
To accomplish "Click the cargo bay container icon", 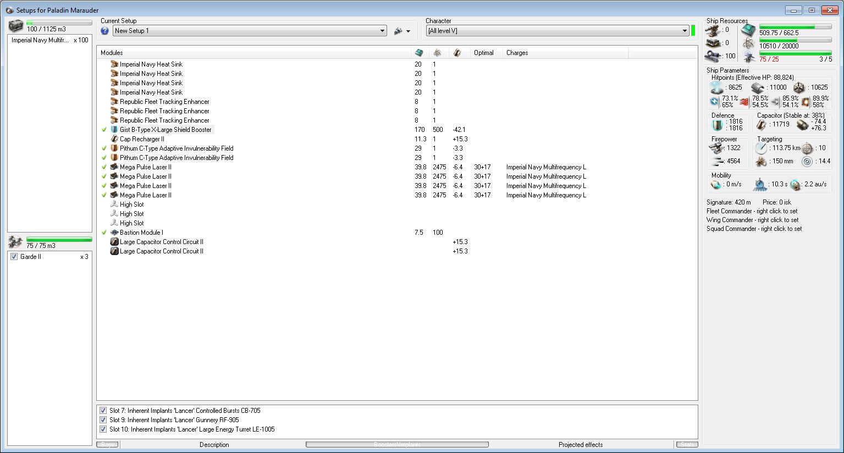I will [x=16, y=26].
